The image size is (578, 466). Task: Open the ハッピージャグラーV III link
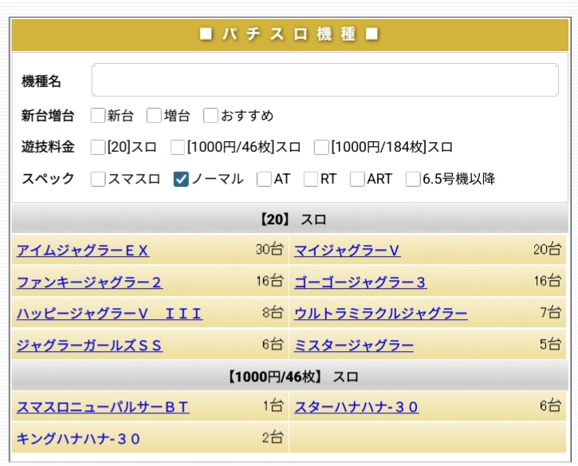point(109,314)
